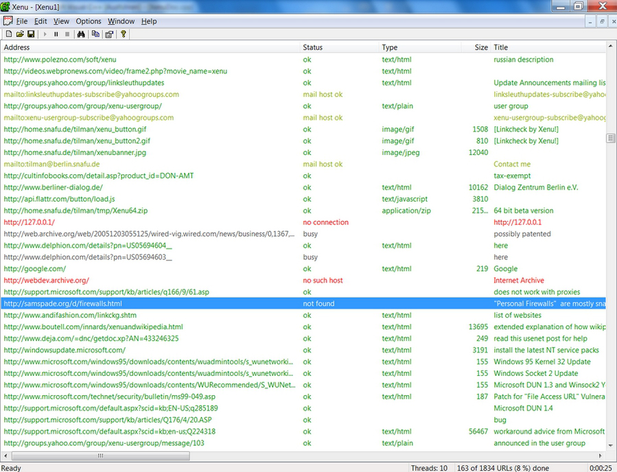Sort by the Type column header
The width and height of the screenshot is (617, 472).
[420, 47]
